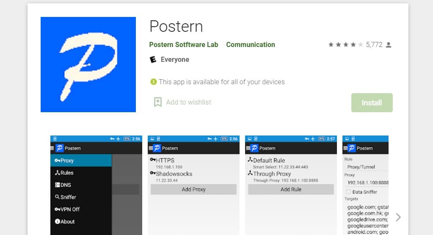Select Rules in the screenshot menu
The height and width of the screenshot is (235, 433).
81,173
